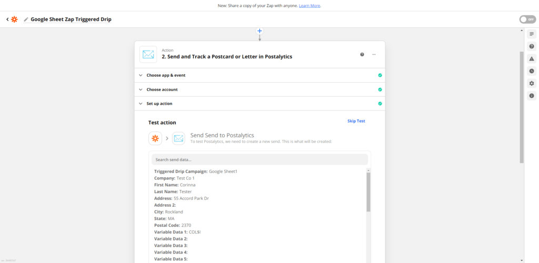The height and width of the screenshot is (263, 539).
Task: Open the history clock icon in sidebar
Action: 532,71
